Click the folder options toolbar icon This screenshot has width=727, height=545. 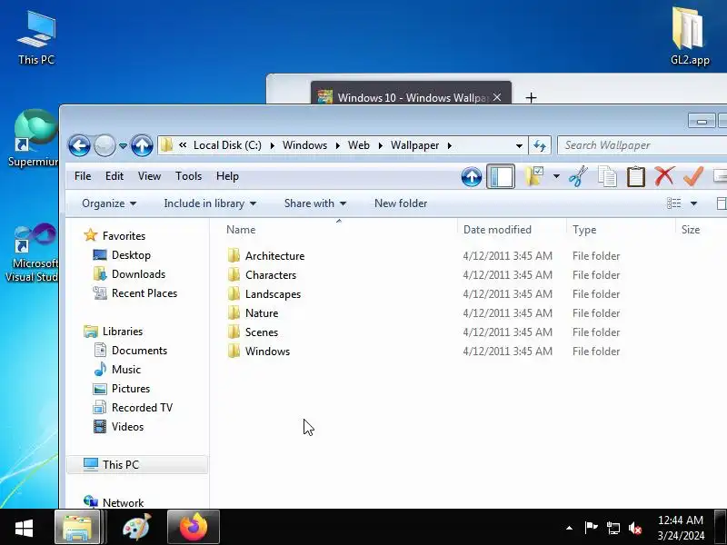pos(534,176)
